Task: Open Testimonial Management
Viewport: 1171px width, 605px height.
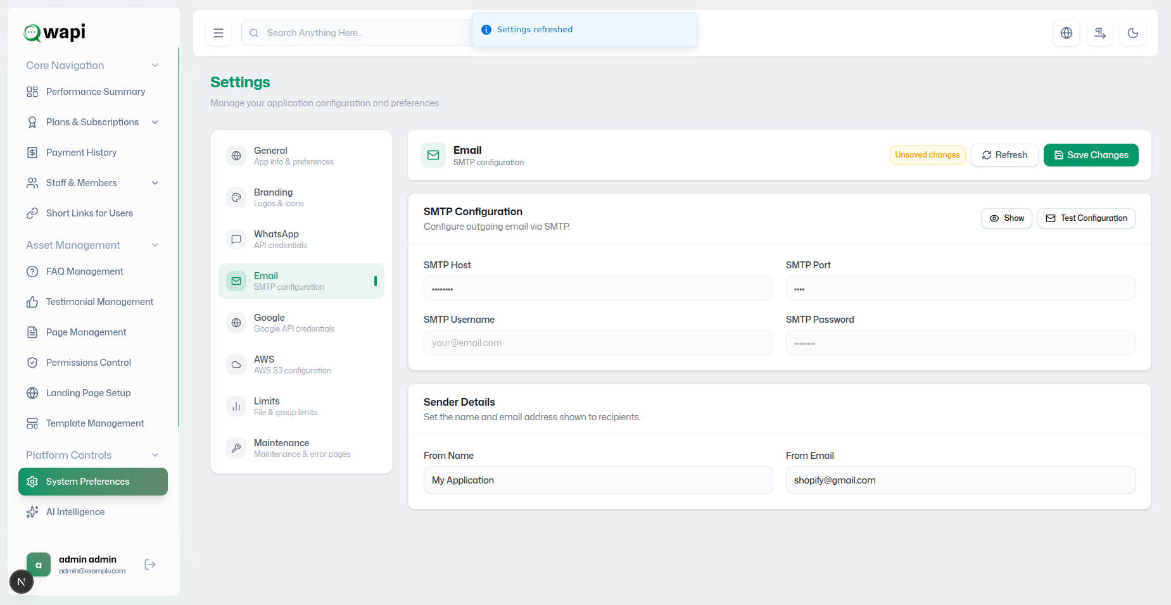Action: tap(93, 302)
